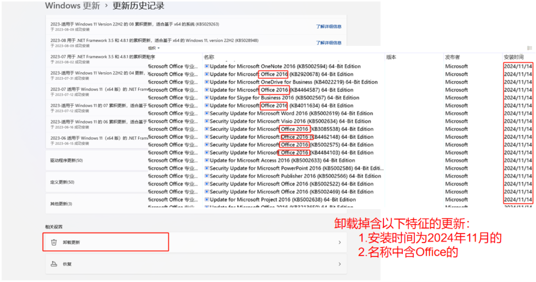The width and height of the screenshot is (536, 282).
Task: Go back to Windows 更新 in the breadcrumb
Action: [72, 6]
